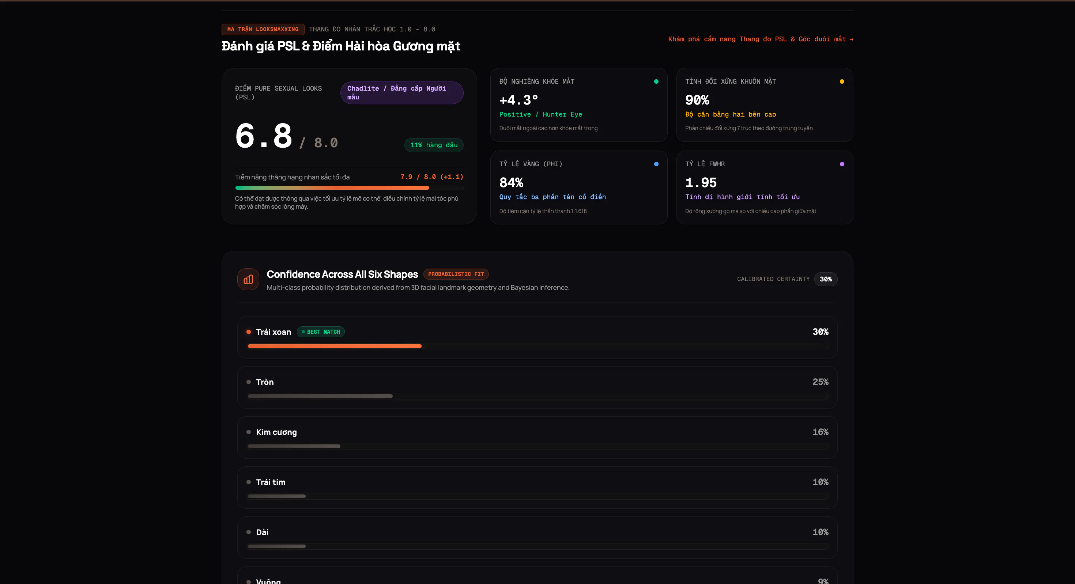Image resolution: width=1075 pixels, height=584 pixels.
Task: Click the Positive / Hunter Eye label
Action: [540, 114]
